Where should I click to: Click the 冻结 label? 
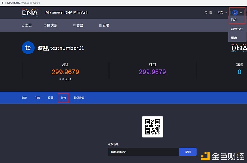pos(240,64)
